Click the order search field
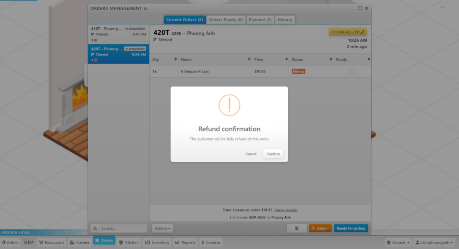Image resolution: width=459 pixels, height=249 pixels. point(119,228)
